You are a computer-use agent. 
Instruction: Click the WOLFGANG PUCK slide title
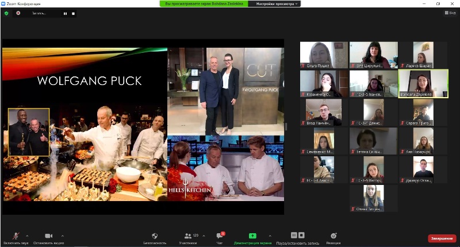pyautogui.click(x=90, y=81)
